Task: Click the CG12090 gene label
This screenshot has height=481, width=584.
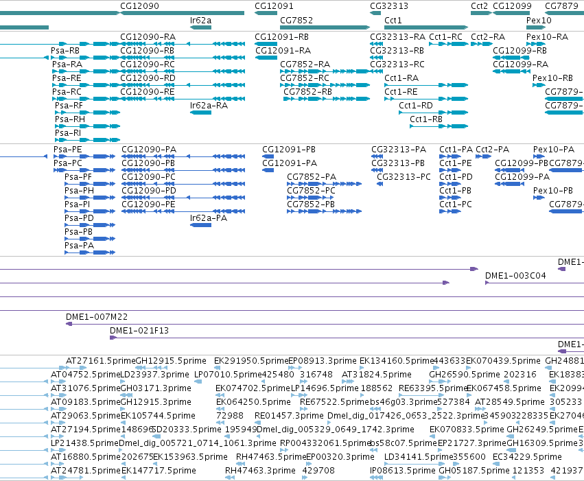Action: [139, 6]
